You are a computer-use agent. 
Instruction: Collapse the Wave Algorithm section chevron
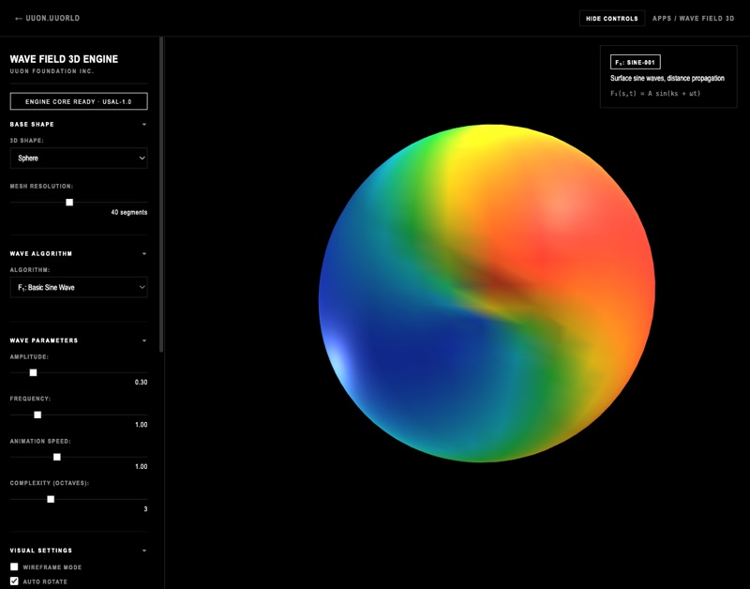(144, 253)
